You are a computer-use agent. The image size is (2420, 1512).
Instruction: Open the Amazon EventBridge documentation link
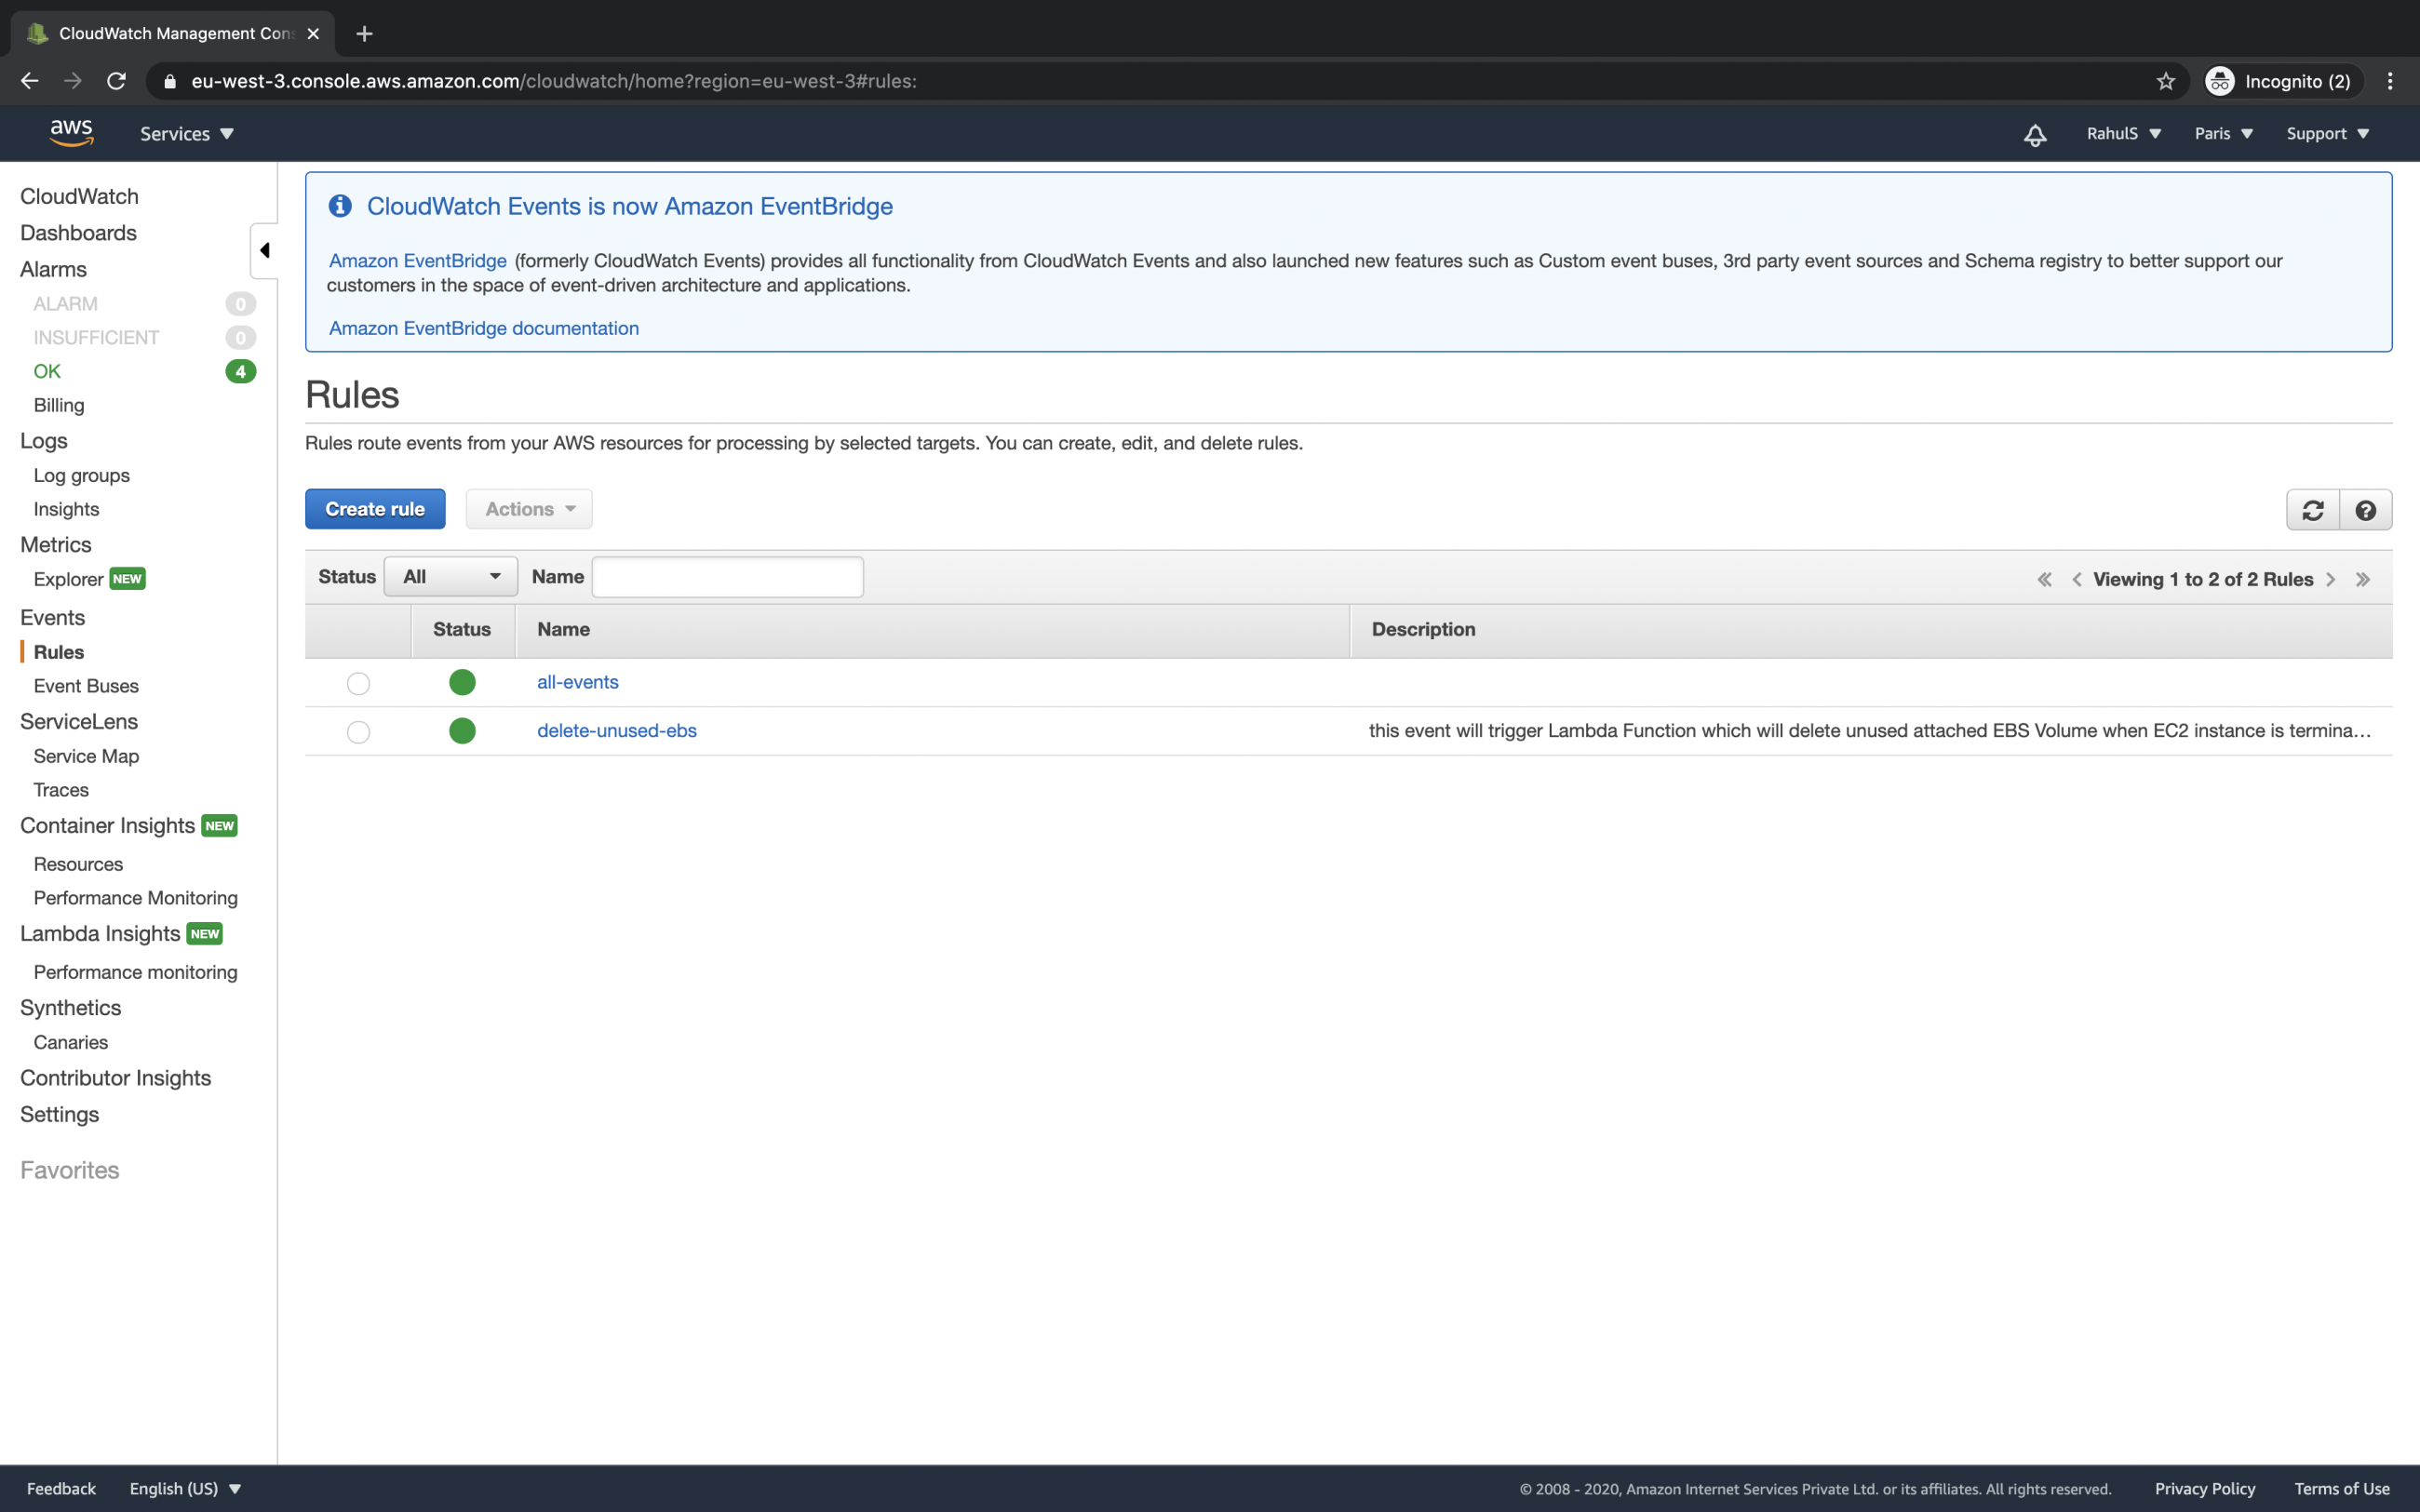pyautogui.click(x=483, y=328)
